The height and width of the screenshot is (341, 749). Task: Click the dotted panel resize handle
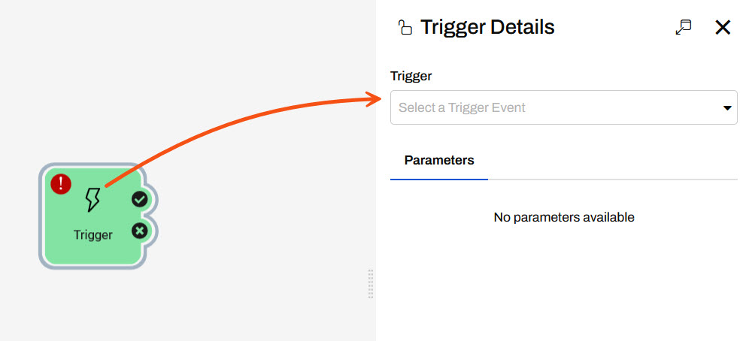371,284
